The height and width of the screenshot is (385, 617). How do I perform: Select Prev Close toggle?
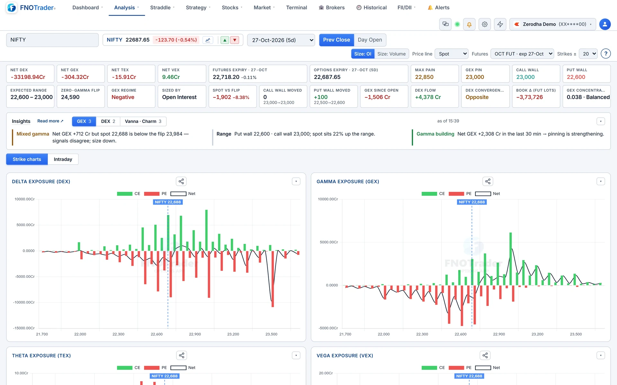[336, 40]
